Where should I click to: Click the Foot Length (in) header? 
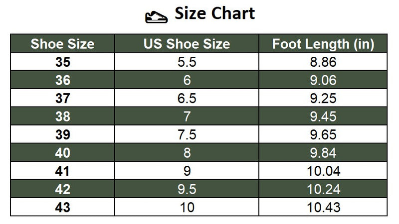(323, 44)
